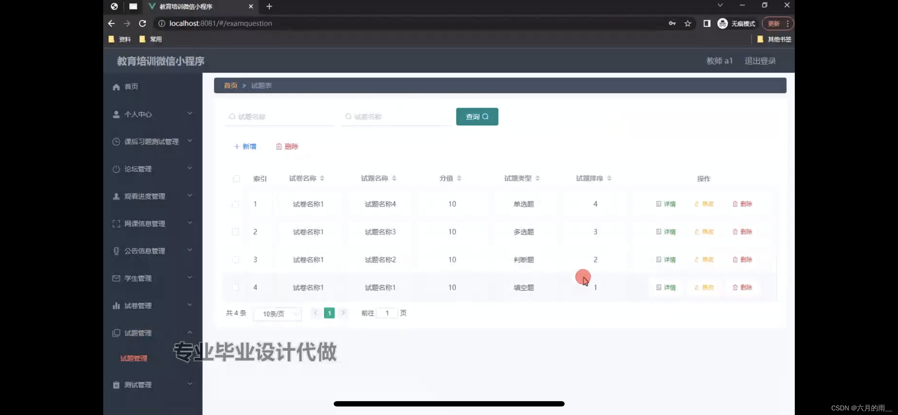898x415 pixels.
Task: Open the saved passwords key icon
Action: point(672,23)
